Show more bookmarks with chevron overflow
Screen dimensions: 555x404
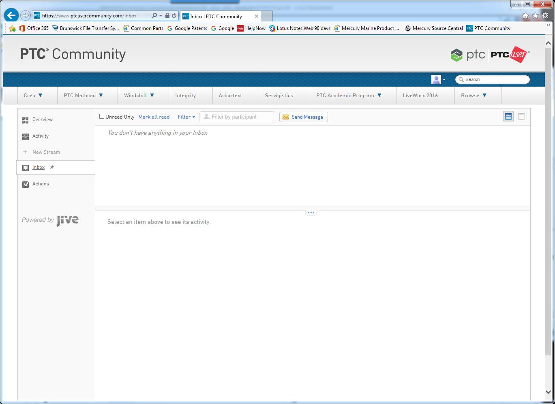tap(548, 25)
